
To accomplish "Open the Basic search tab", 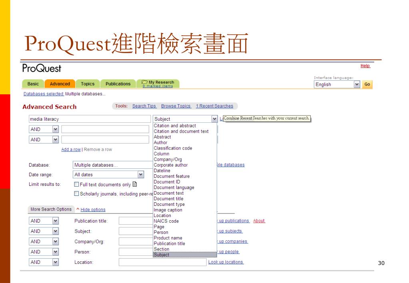I will point(33,84).
